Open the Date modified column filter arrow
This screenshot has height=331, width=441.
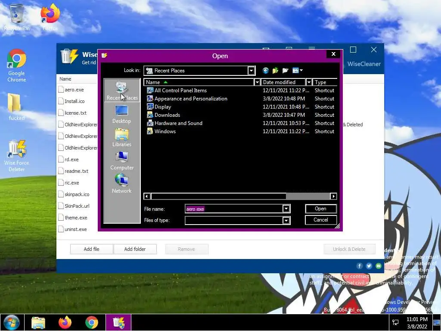(x=308, y=82)
